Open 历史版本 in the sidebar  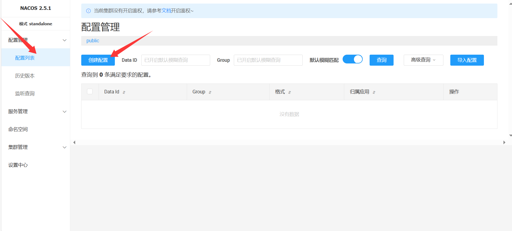[25, 76]
